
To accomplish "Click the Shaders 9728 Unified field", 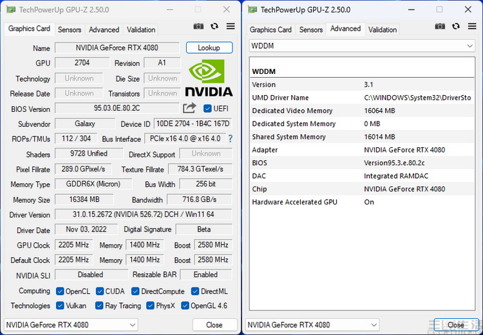I will 89,154.
